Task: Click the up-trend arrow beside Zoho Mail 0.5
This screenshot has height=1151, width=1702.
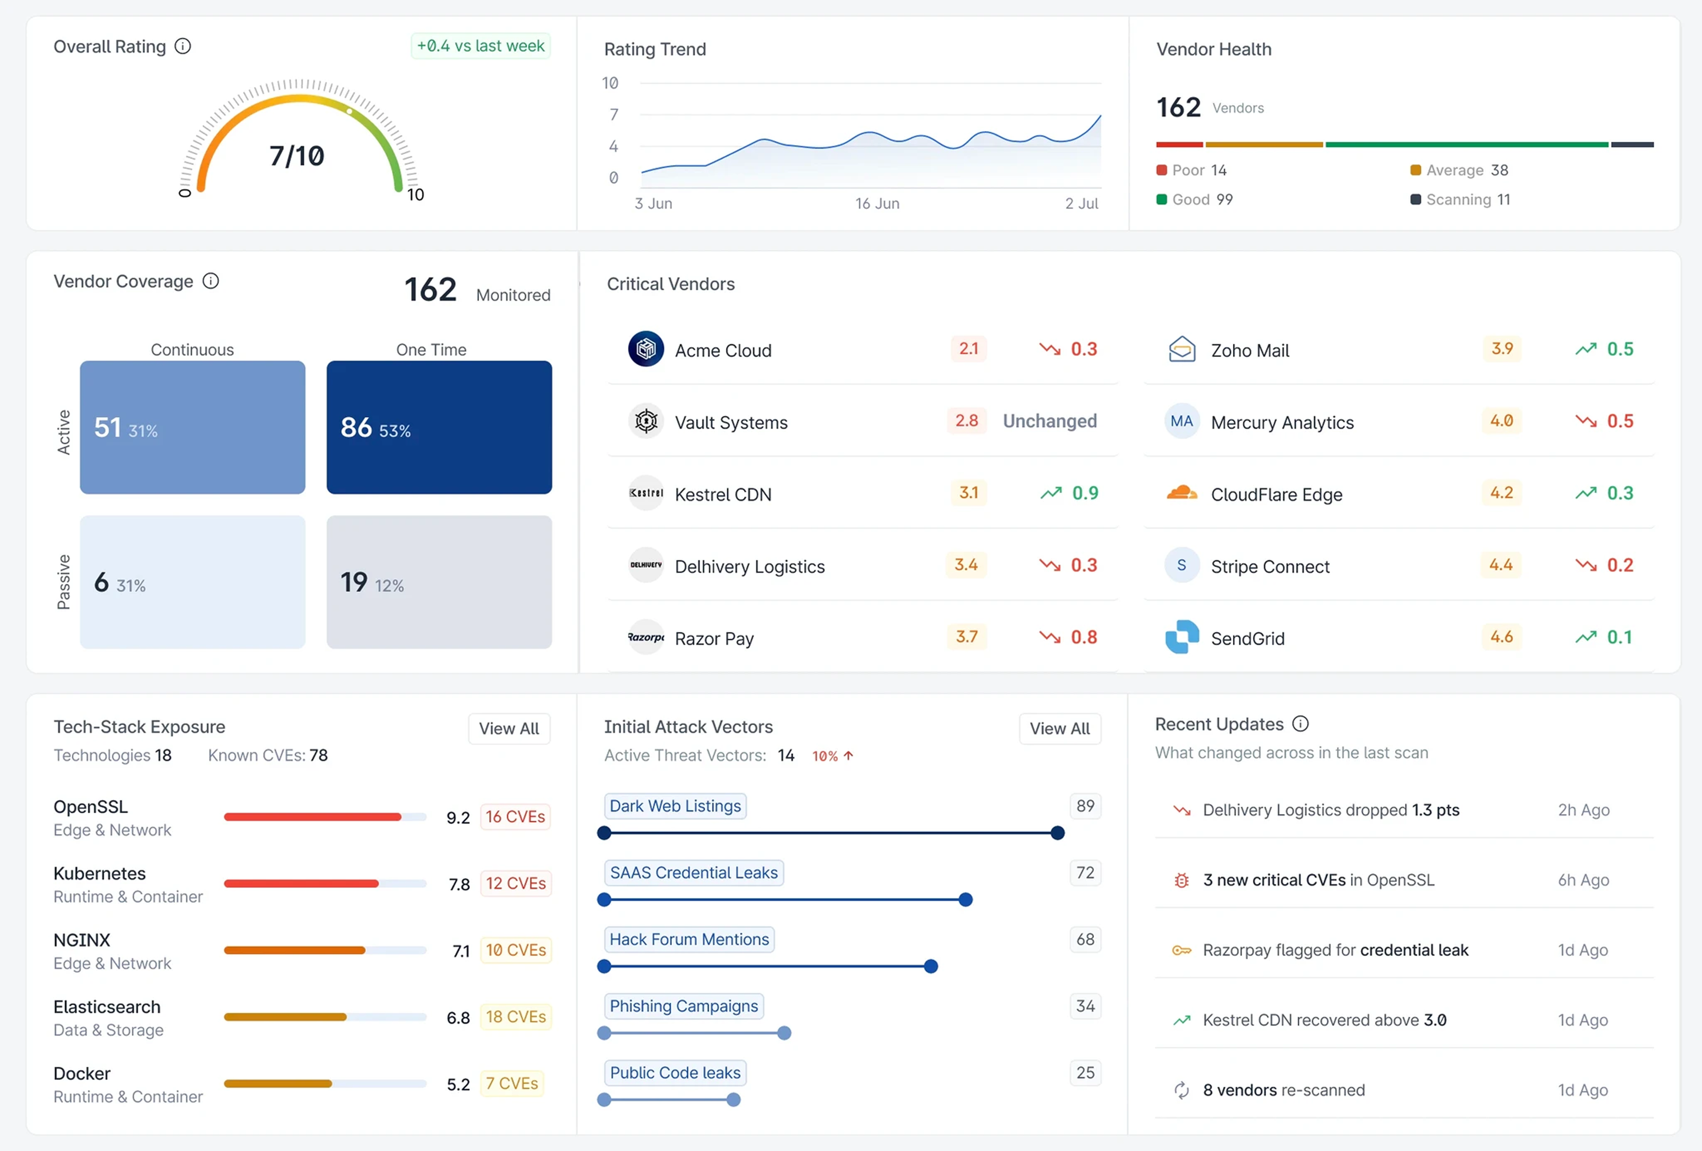Action: coord(1586,349)
